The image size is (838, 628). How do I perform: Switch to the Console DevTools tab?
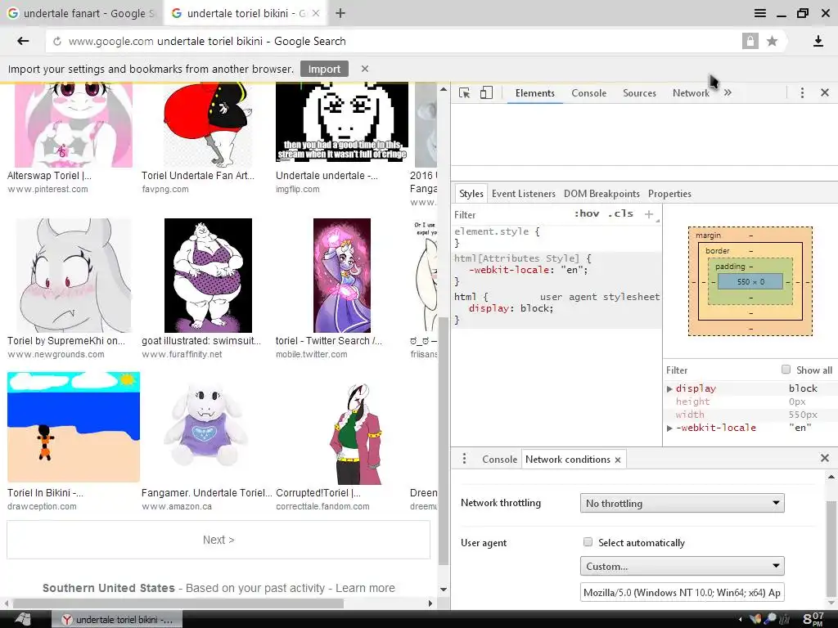(x=589, y=93)
